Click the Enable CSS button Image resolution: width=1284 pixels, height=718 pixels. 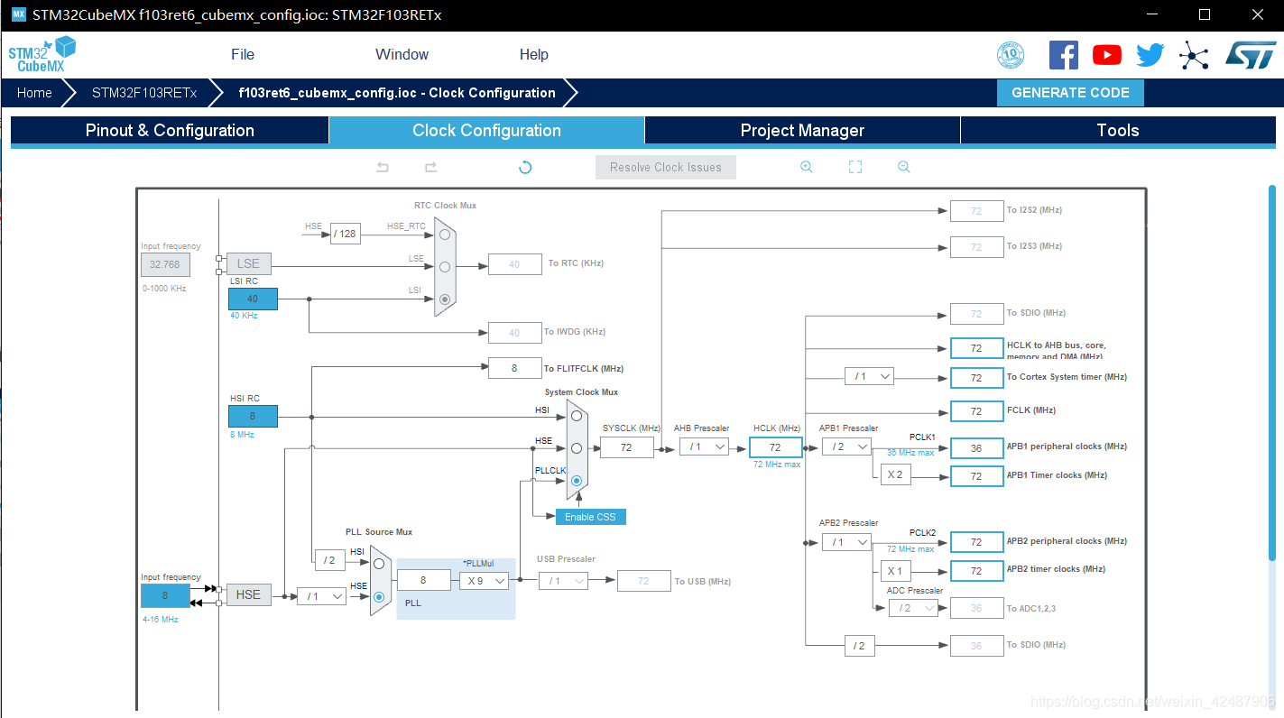click(590, 517)
